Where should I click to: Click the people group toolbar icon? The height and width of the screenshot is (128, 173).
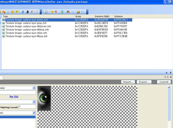[x=68, y=12]
